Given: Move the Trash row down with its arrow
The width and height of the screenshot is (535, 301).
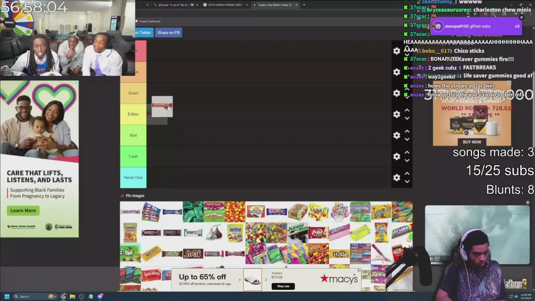Looking at the screenshot, I should point(407,161).
